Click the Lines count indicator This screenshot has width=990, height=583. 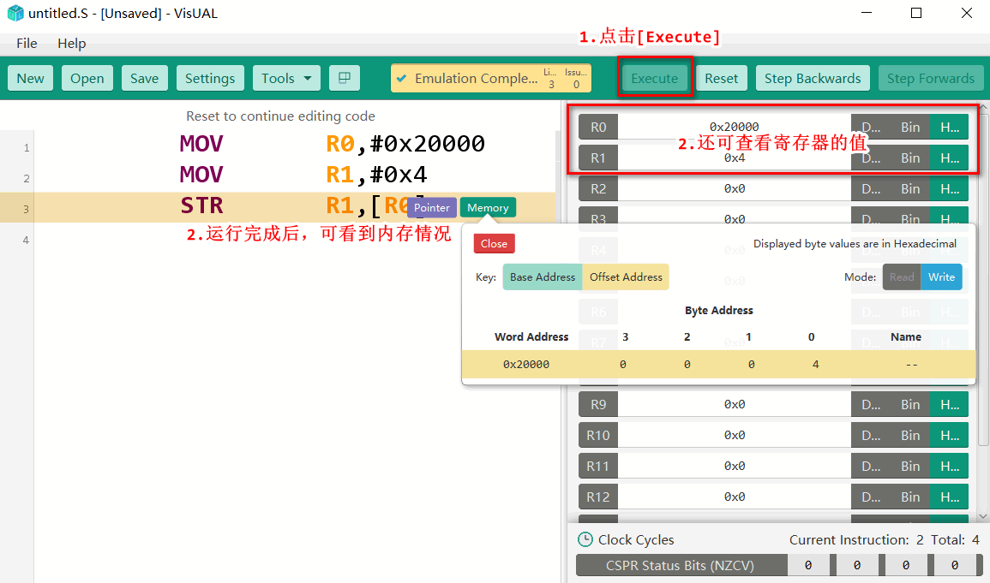550,78
